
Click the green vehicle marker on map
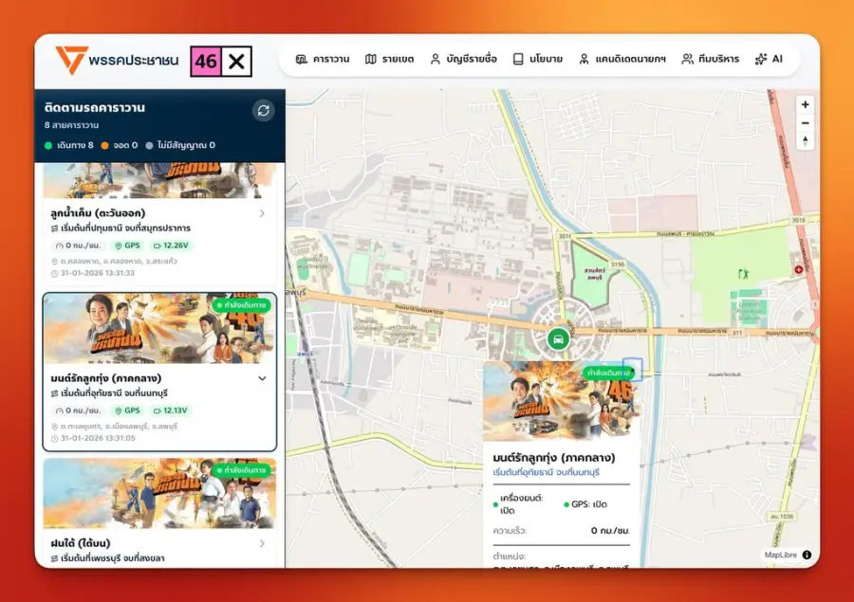tap(558, 339)
